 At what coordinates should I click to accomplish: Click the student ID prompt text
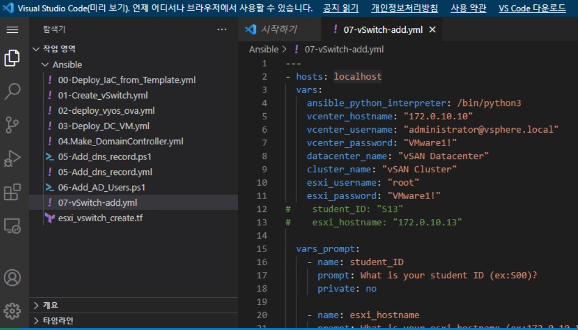click(x=449, y=275)
